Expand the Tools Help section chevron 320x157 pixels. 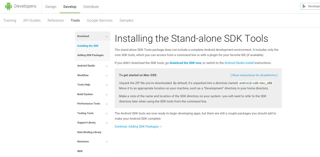click(x=106, y=85)
